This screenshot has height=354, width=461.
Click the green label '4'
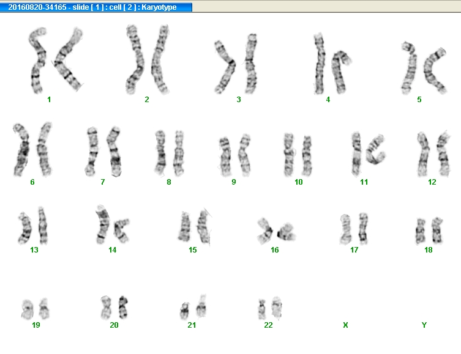tap(328, 100)
